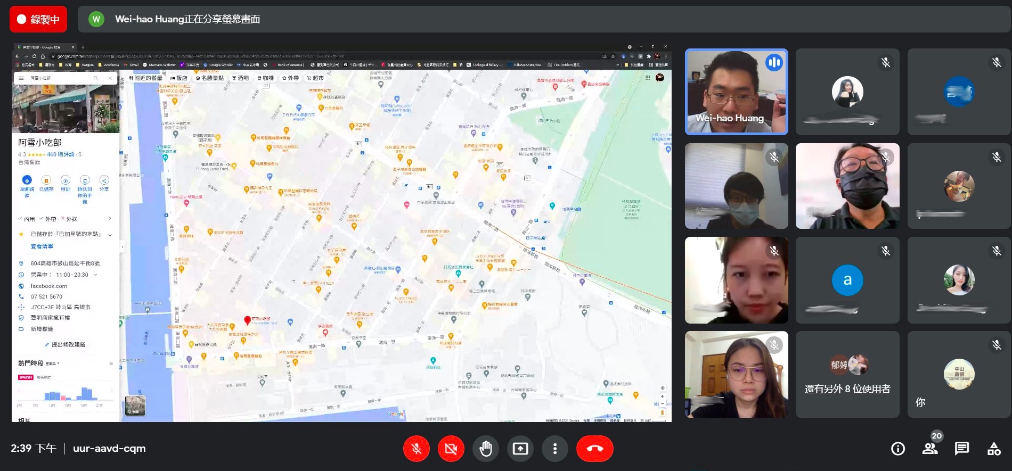Select the 咖啡 category chip on map
This screenshot has height=471, width=1012.
tap(265, 78)
